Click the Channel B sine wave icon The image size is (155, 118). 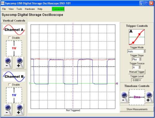click(x=14, y=77)
